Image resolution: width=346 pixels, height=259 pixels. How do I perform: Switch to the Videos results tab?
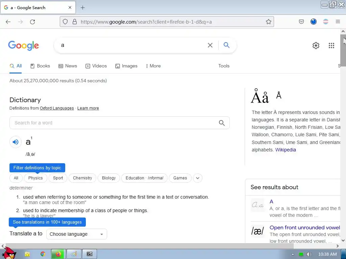click(x=96, y=66)
